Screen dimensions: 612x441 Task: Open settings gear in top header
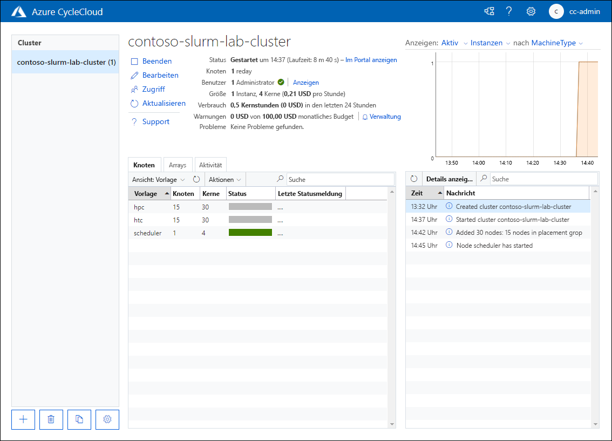coord(531,11)
